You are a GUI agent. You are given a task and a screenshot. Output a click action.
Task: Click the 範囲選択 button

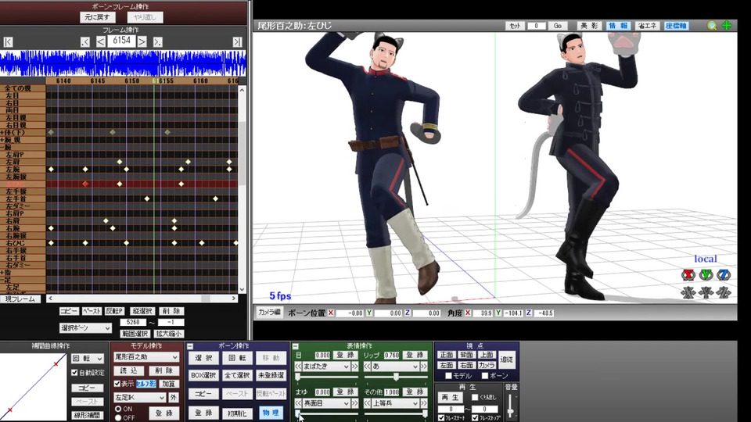(135, 334)
